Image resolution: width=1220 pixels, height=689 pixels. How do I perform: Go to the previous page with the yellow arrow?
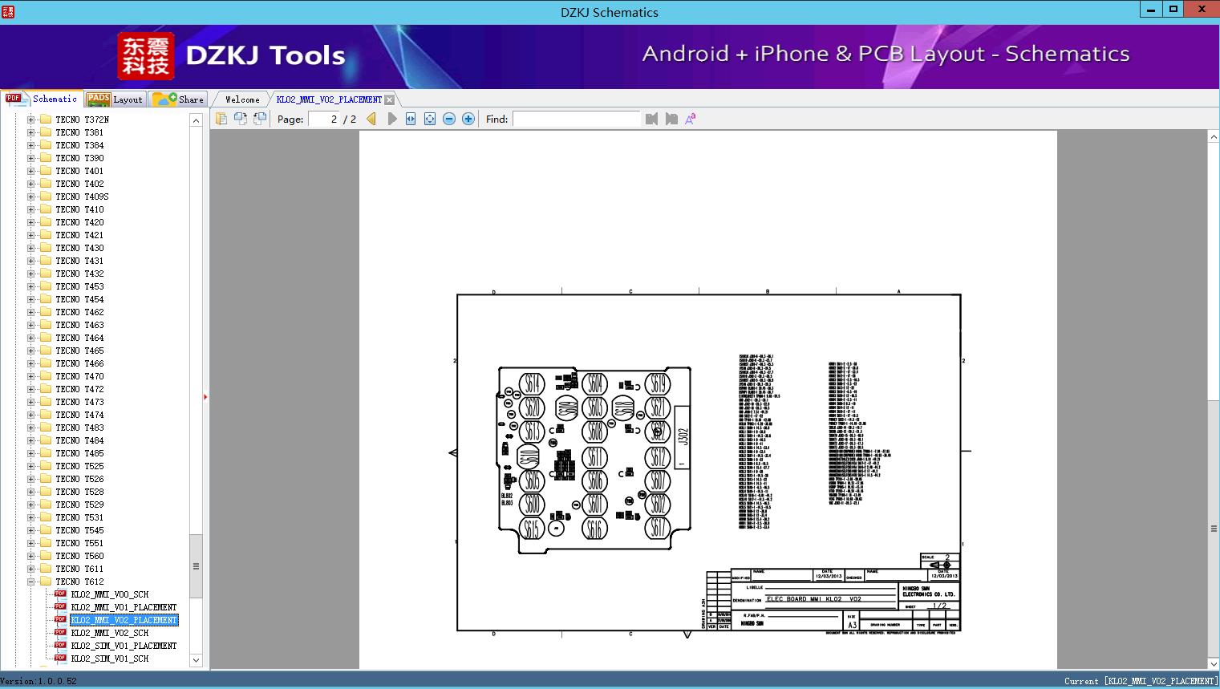pos(371,119)
